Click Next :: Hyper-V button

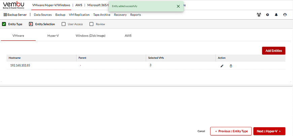pos(269,131)
